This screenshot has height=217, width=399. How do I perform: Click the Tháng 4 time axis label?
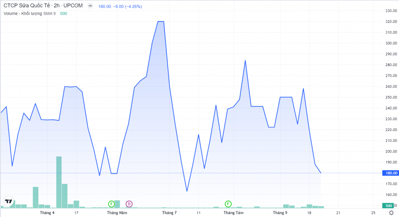pos(47,213)
